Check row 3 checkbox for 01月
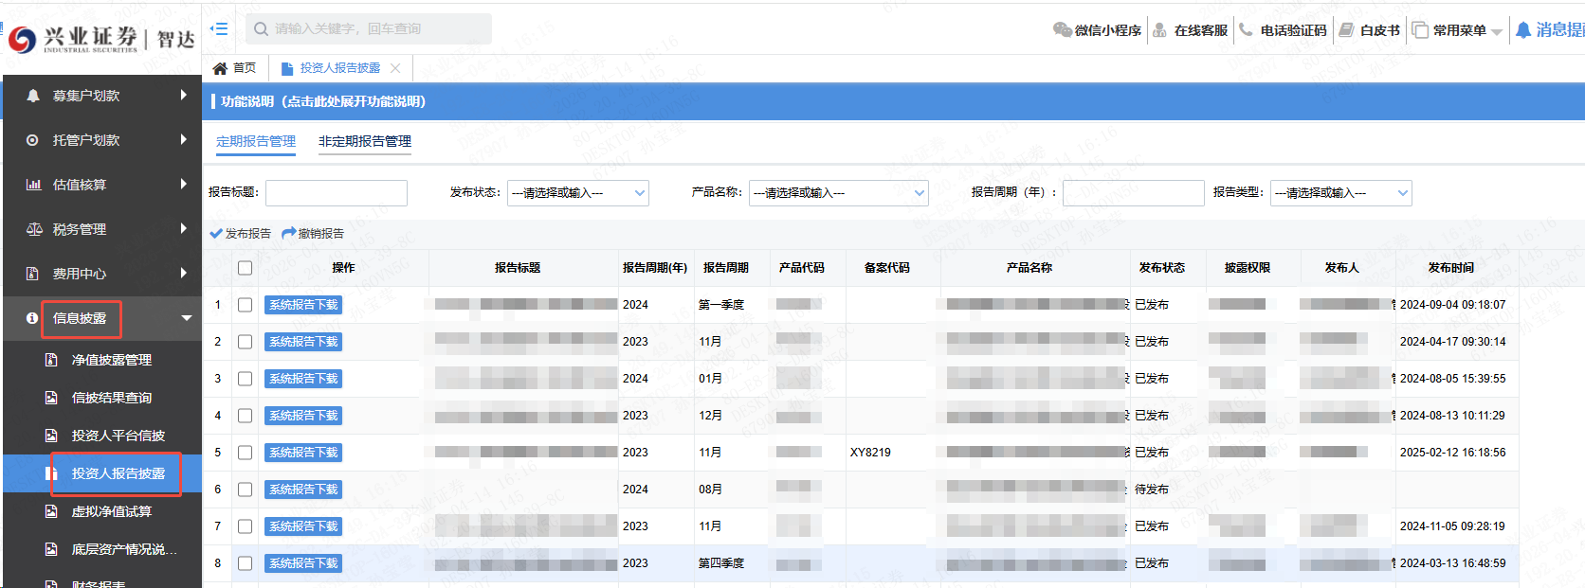 tap(245, 379)
